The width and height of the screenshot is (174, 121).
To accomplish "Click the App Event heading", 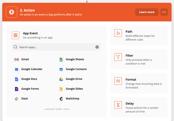I will click(30, 33).
